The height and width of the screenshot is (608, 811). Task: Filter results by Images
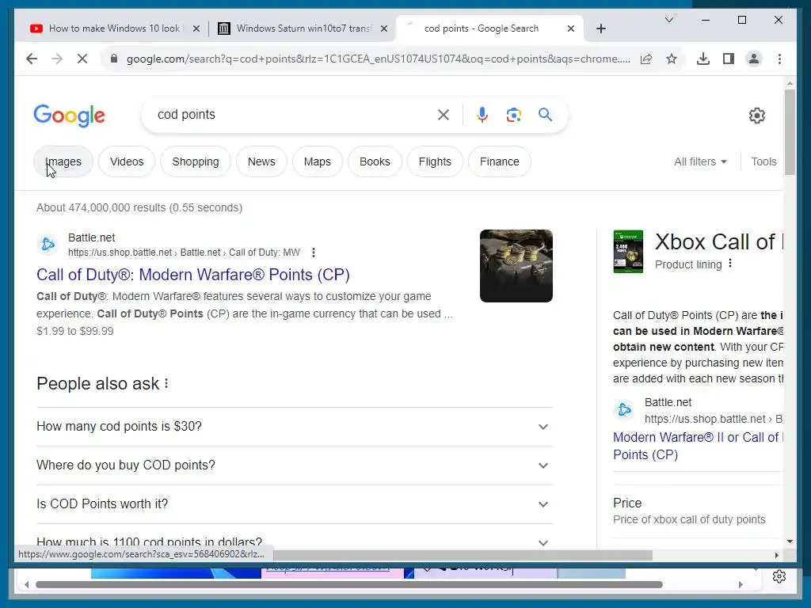coord(63,161)
